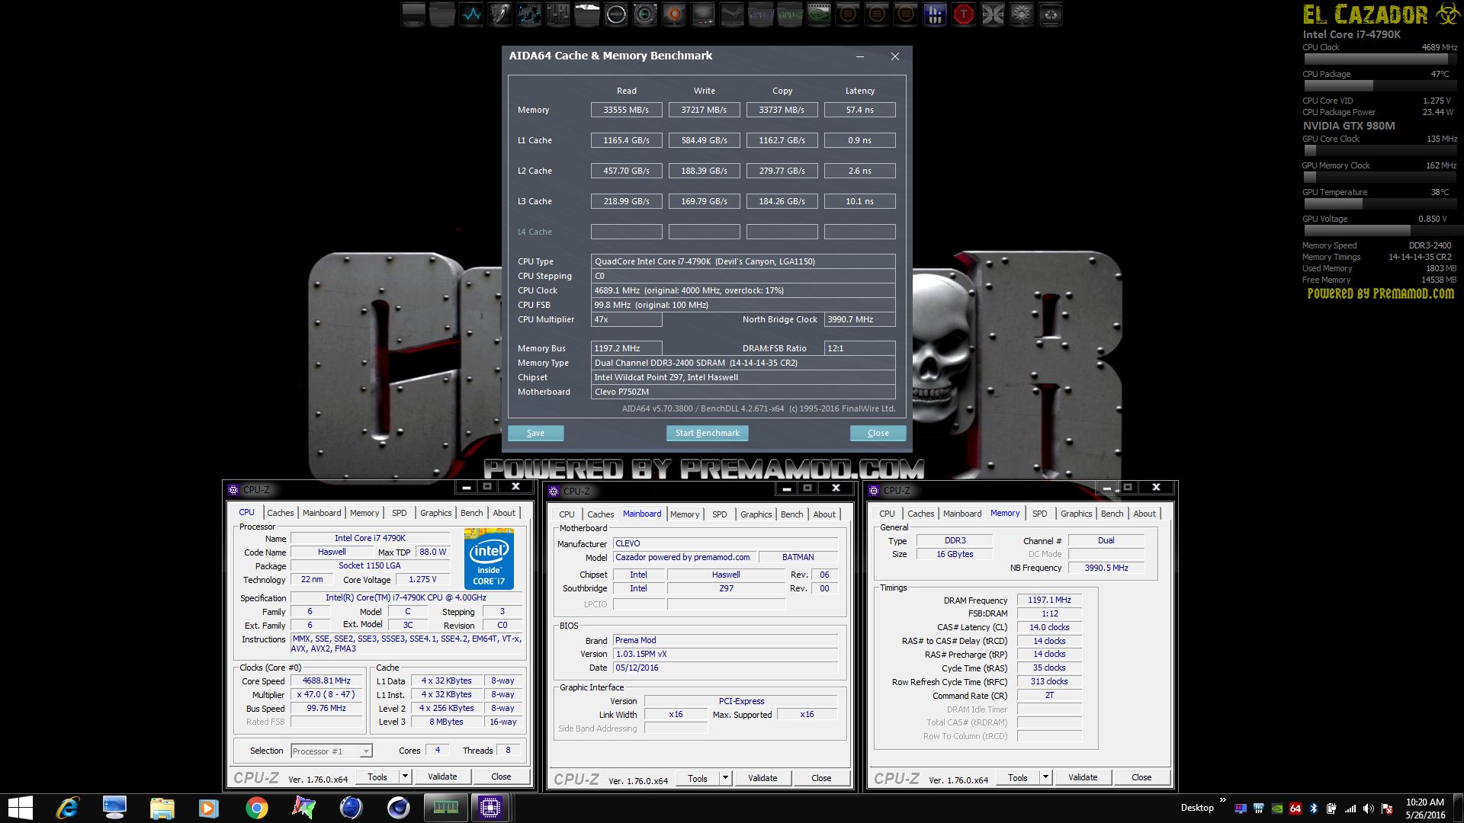Expand Tools arrow in CPU-Z Mainboard window
1464x823 pixels.
point(725,778)
